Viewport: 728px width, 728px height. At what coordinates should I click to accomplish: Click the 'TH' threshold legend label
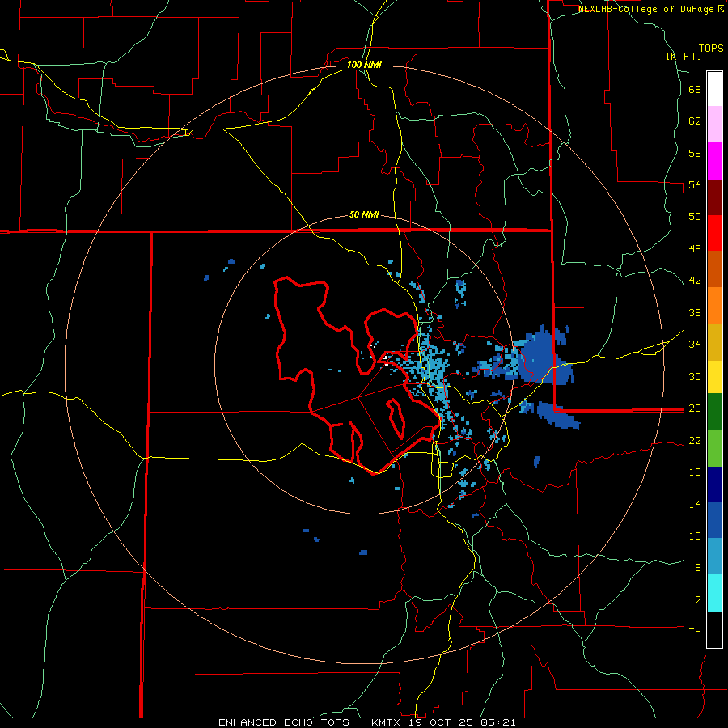point(695,631)
